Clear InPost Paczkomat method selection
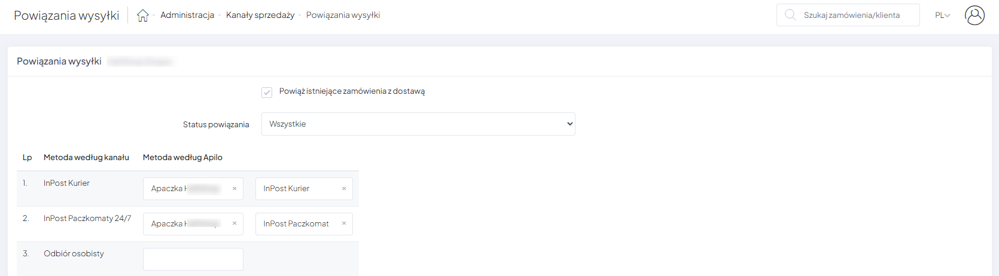This screenshot has height=276, width=999. click(x=344, y=224)
